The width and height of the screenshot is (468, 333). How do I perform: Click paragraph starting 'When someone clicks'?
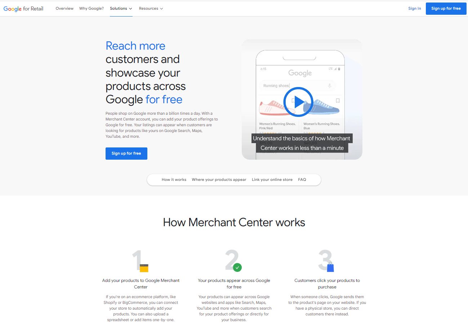(x=327, y=305)
